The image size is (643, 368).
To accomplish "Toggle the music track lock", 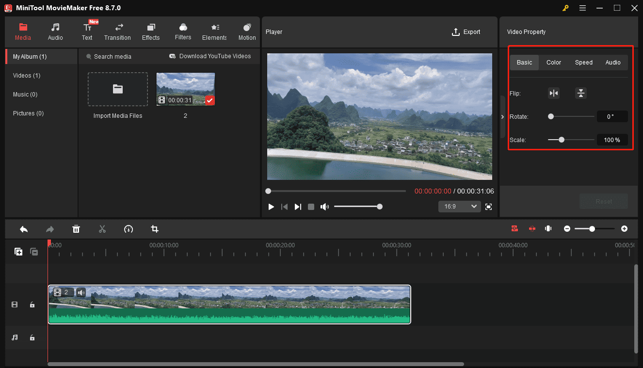I will (32, 337).
